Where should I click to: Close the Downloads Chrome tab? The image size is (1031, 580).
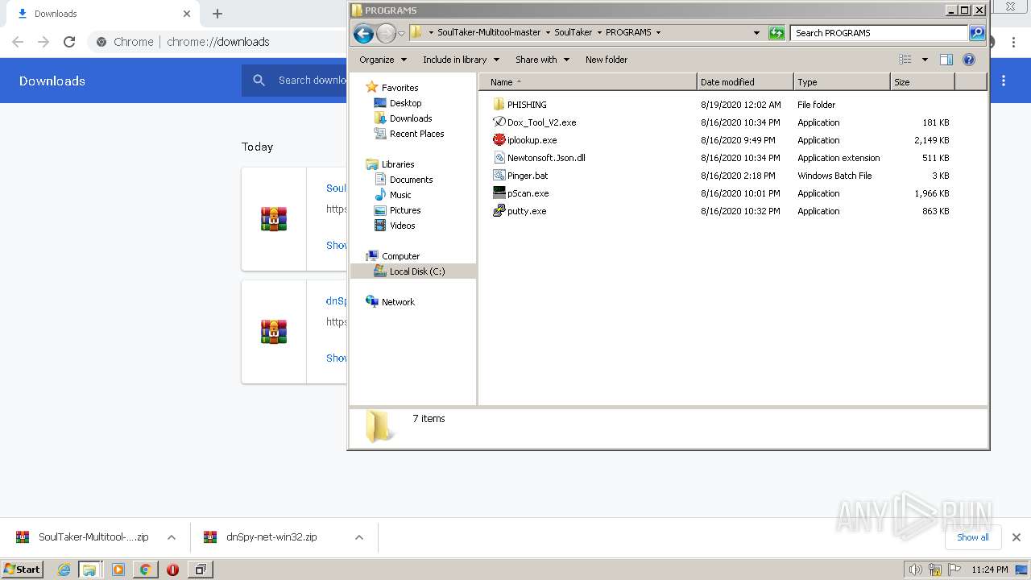(x=187, y=14)
